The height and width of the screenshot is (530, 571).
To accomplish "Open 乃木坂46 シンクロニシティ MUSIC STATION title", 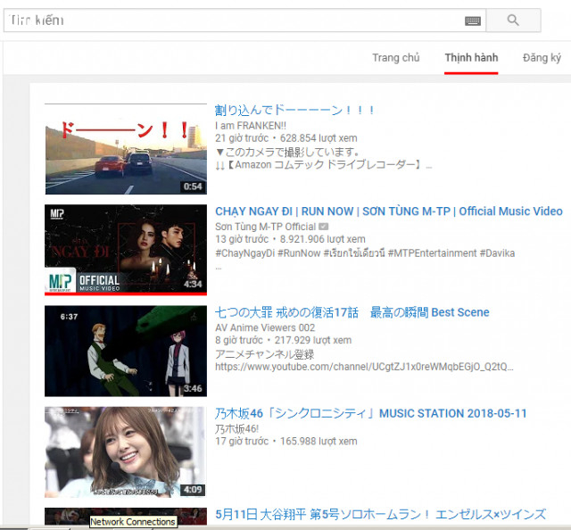I will pyautogui.click(x=370, y=413).
